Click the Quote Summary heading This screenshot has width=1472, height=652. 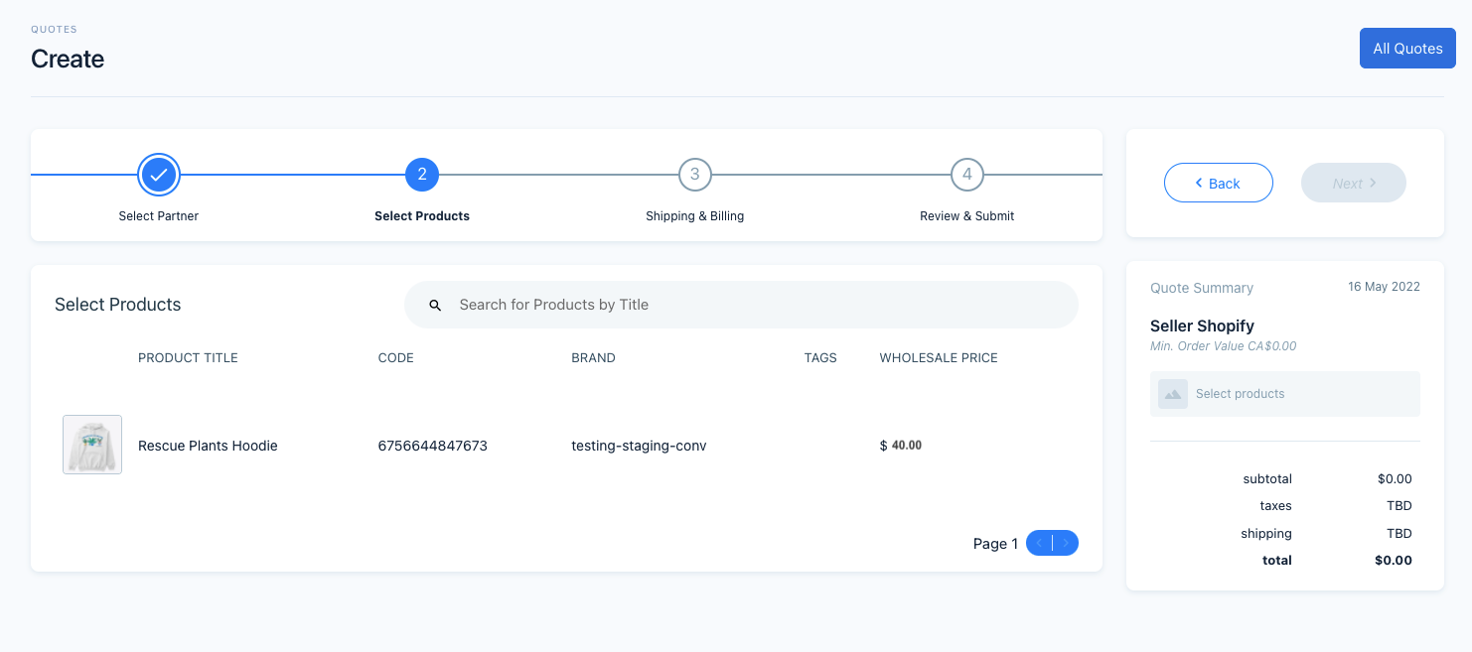coord(1202,288)
